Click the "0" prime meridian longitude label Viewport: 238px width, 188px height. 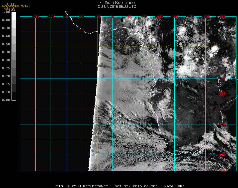[112, 17]
